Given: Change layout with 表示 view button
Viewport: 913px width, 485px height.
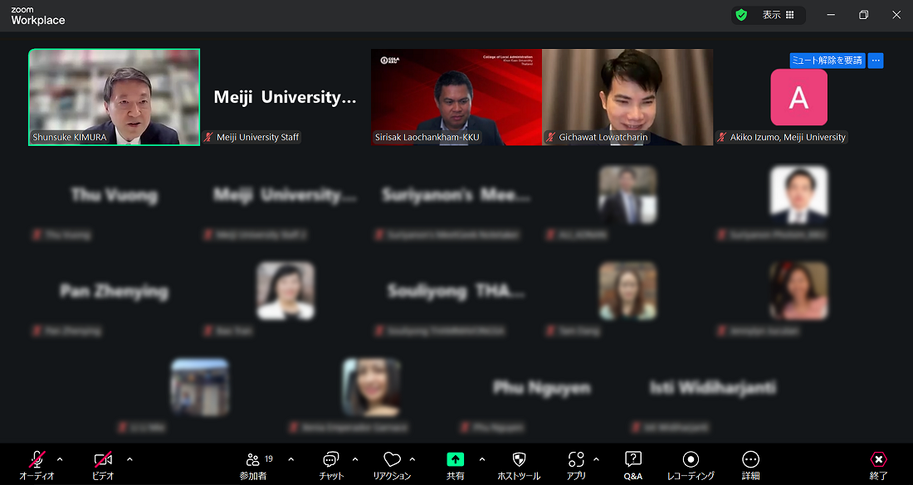Looking at the screenshot, I should coord(779,15).
